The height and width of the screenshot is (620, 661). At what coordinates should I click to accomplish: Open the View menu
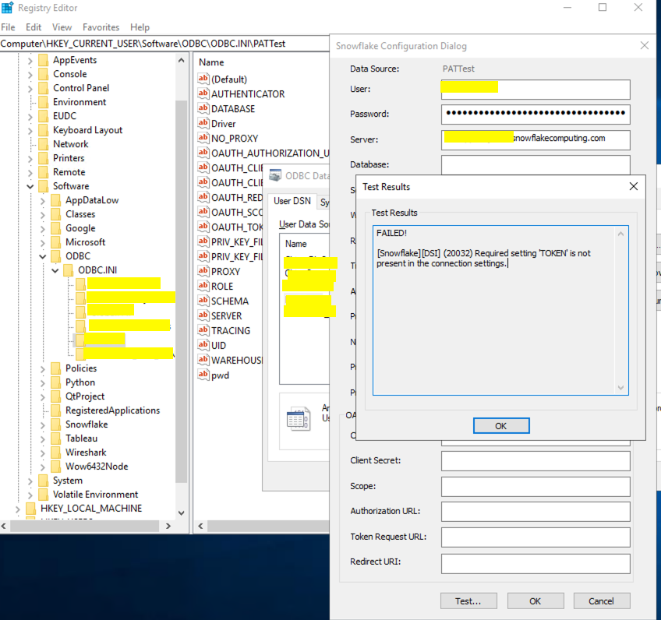click(62, 27)
